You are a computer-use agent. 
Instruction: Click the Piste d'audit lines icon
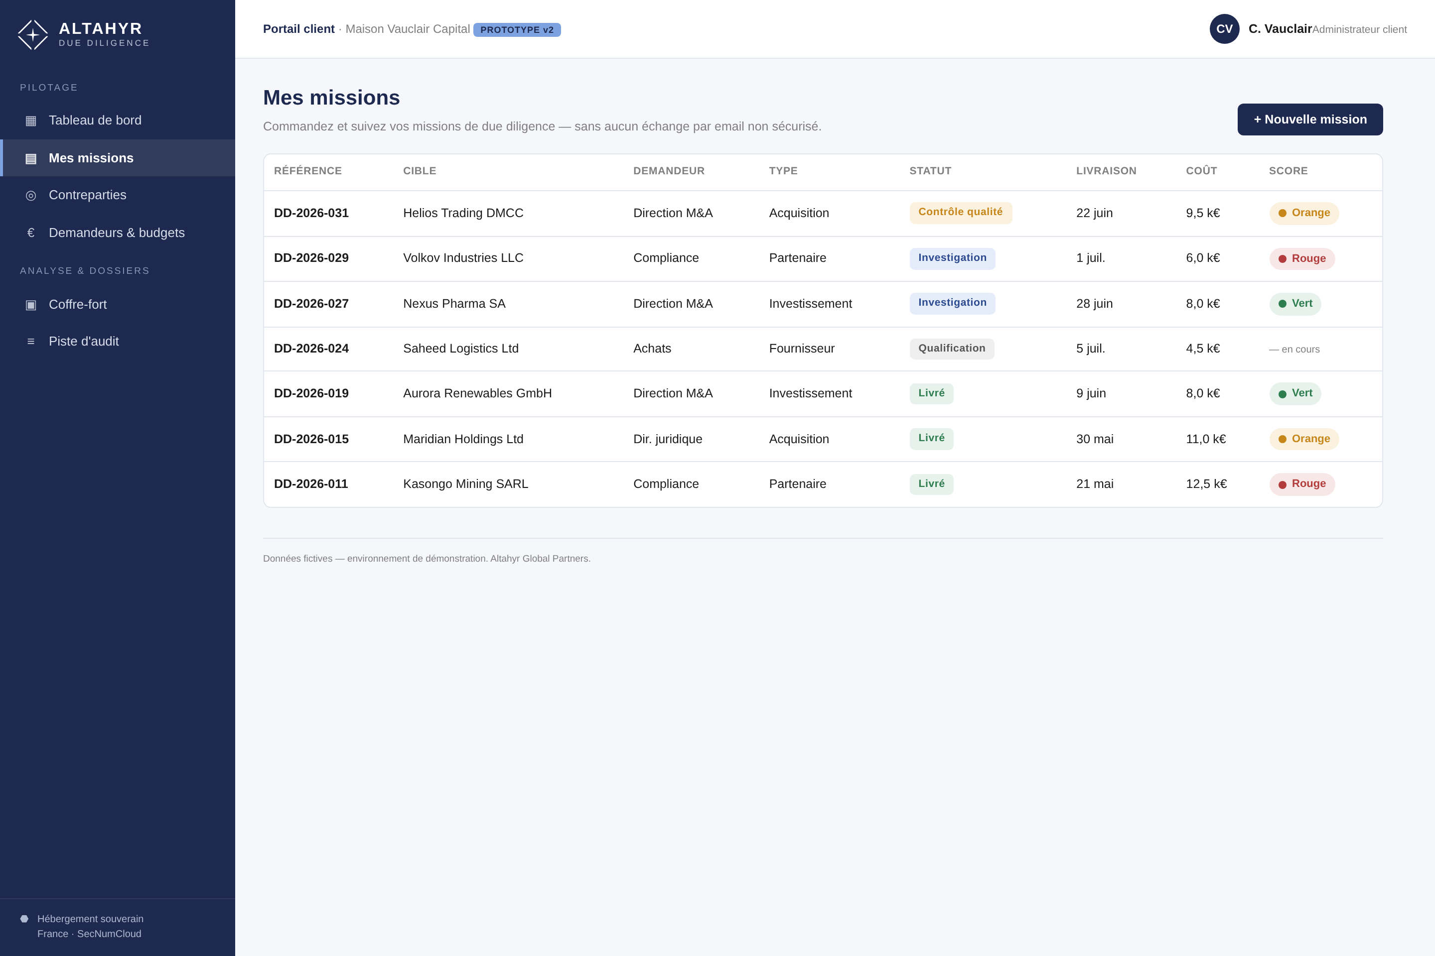coord(30,342)
